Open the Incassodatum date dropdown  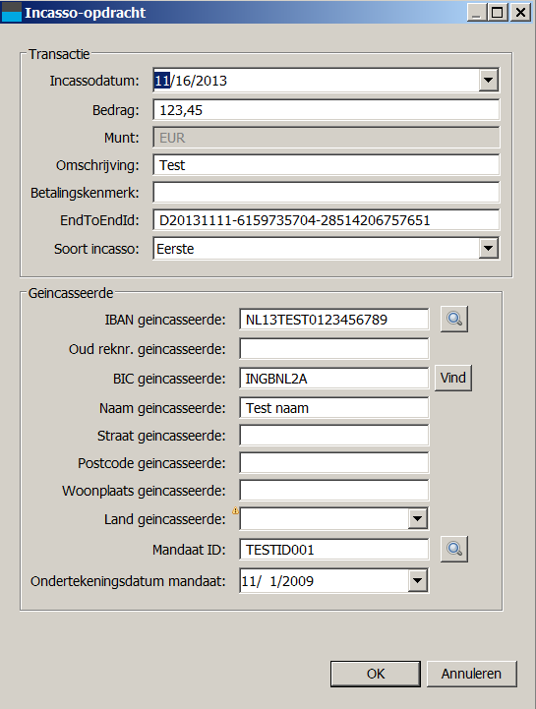pyautogui.click(x=488, y=81)
